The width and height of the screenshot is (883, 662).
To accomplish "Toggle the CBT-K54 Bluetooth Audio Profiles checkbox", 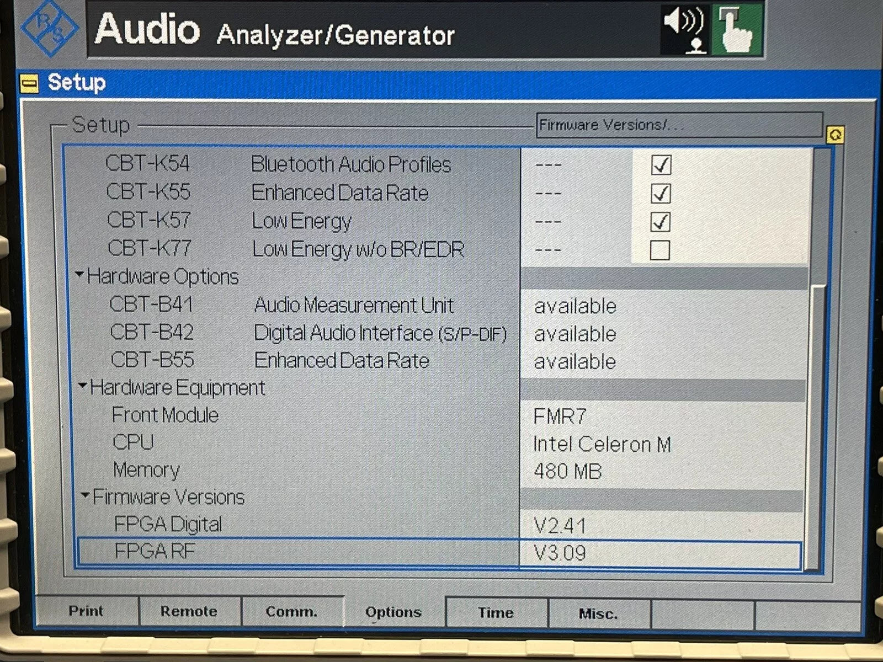I will click(661, 165).
